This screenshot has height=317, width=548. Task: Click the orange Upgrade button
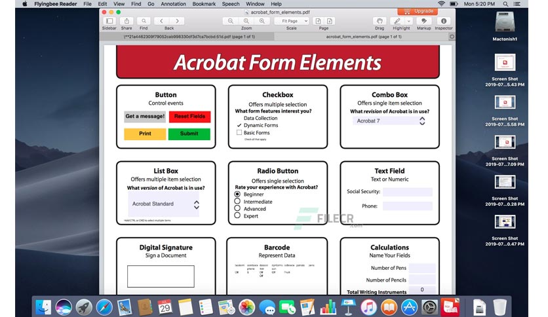pos(418,11)
